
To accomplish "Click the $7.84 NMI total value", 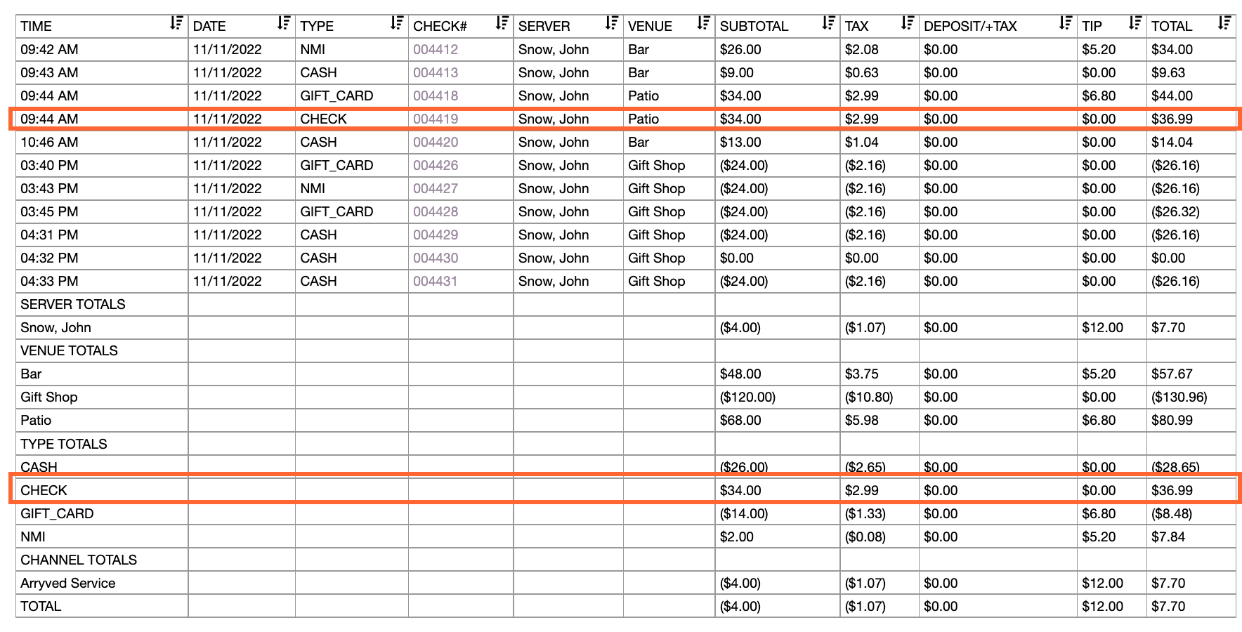I will 1168,536.
